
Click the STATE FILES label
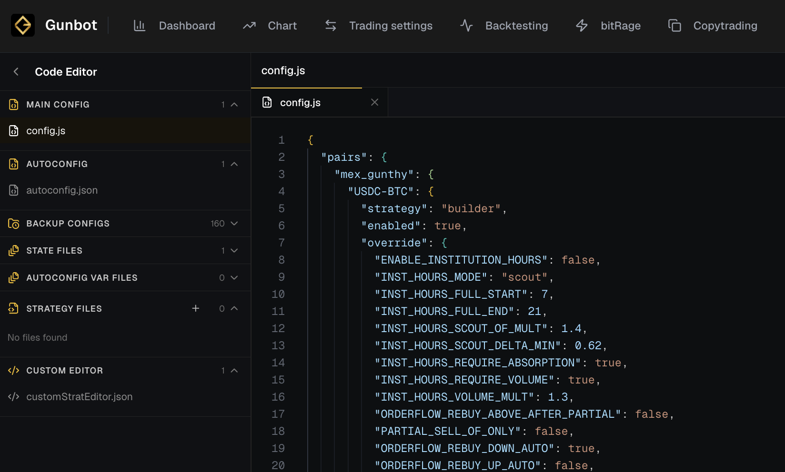point(54,251)
